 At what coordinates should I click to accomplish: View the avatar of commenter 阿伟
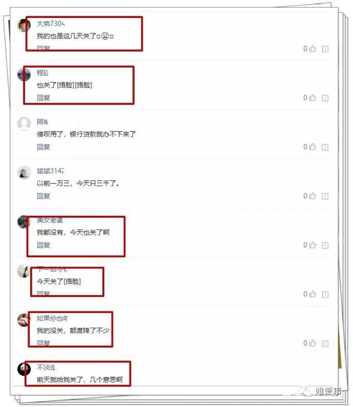click(24, 124)
